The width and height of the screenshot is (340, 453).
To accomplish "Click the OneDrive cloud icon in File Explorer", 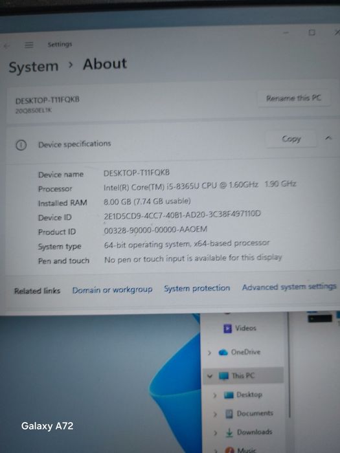I will (x=223, y=353).
